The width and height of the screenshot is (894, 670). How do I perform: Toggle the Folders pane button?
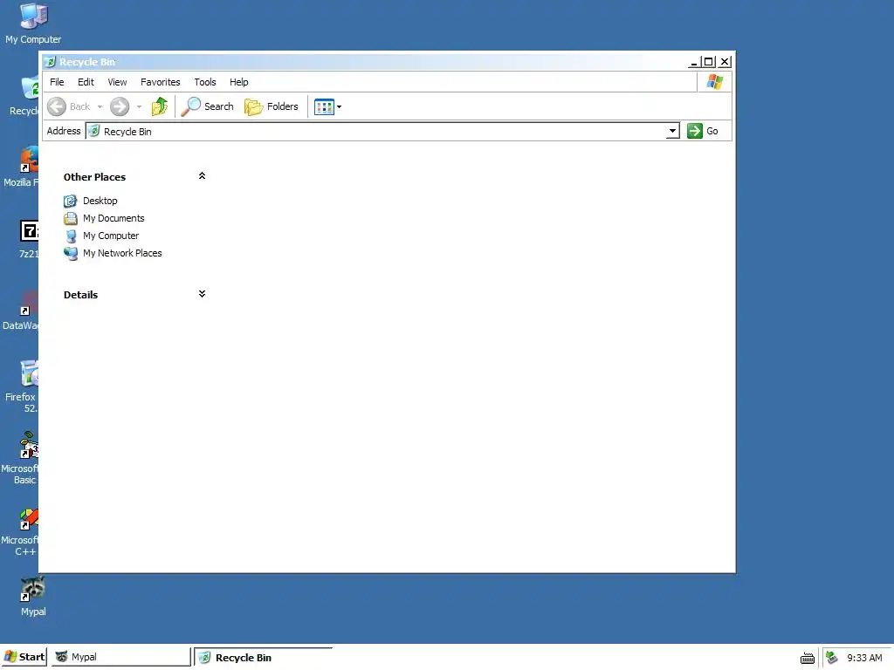click(272, 106)
